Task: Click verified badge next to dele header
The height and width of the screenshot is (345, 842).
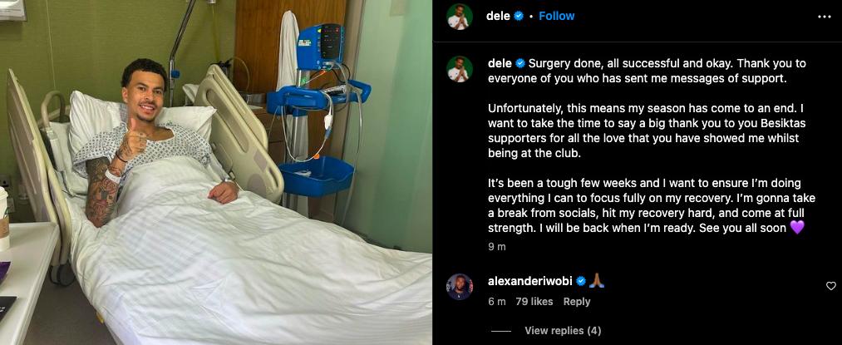Action: point(519,16)
